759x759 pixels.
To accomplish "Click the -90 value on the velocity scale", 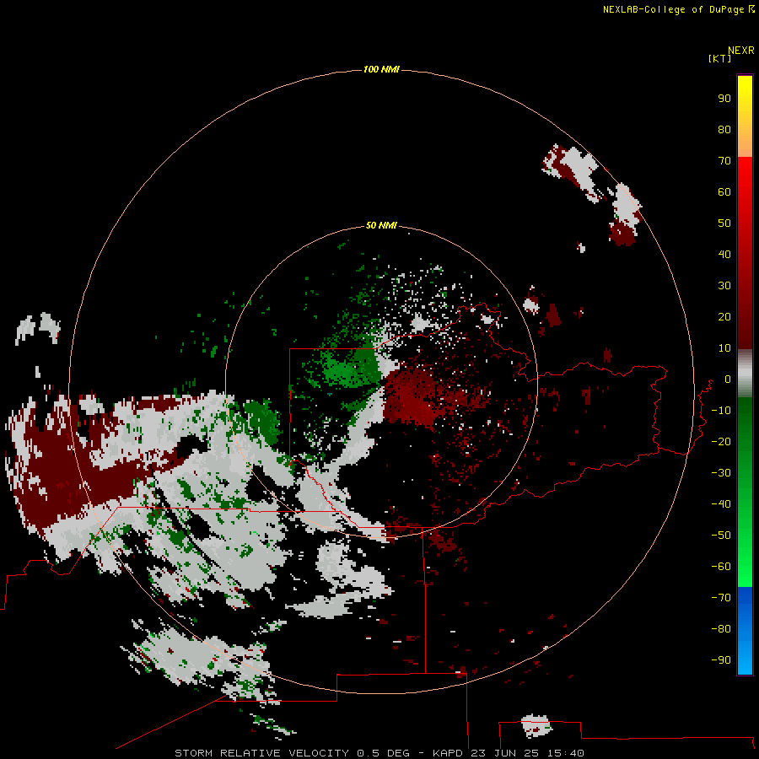I will [x=721, y=660].
